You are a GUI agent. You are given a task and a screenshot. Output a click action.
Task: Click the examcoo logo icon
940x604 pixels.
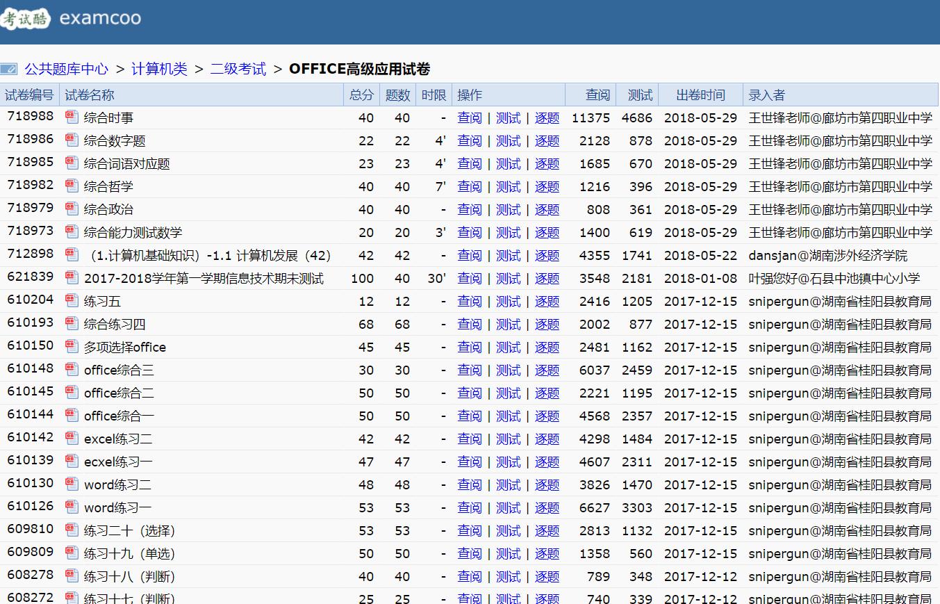tap(26, 19)
